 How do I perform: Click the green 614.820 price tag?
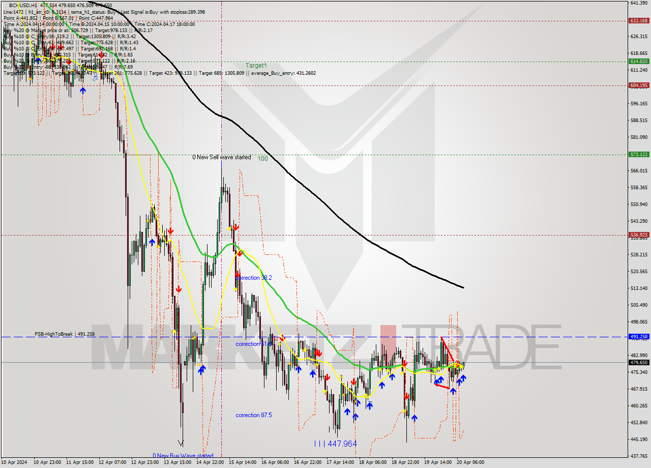tap(639, 61)
